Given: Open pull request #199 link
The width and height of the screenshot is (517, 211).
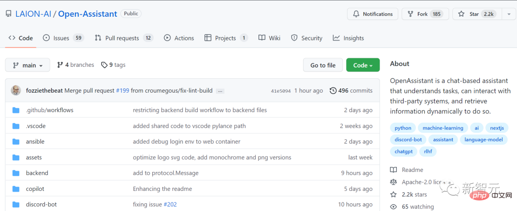Looking at the screenshot, I should [122, 91].
